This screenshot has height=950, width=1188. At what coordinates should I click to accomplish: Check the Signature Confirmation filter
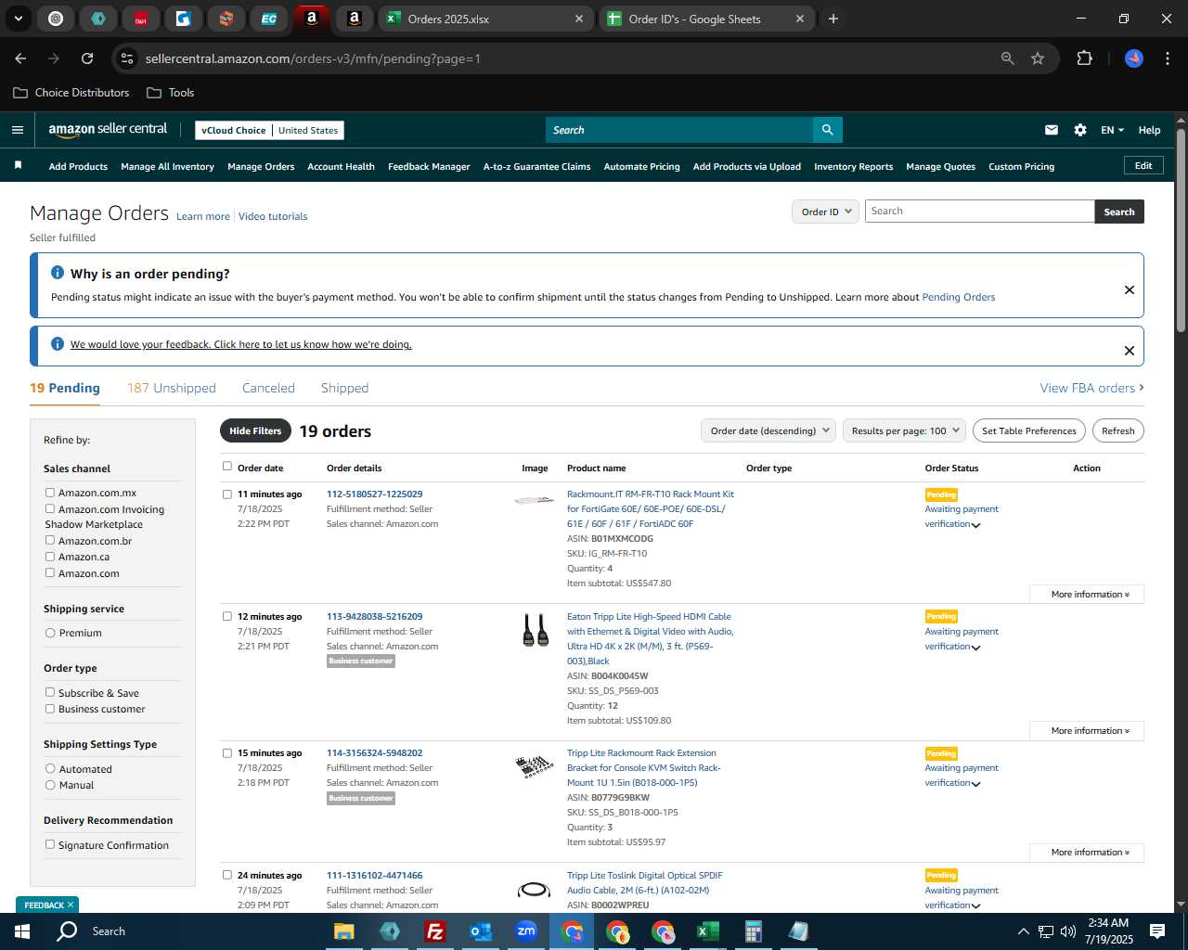(50, 844)
